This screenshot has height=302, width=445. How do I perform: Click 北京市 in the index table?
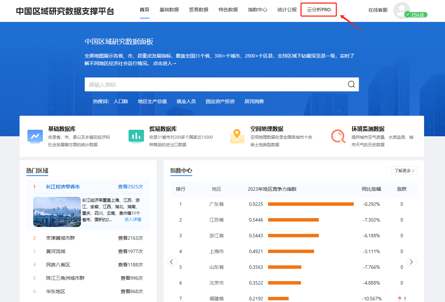click(x=216, y=283)
